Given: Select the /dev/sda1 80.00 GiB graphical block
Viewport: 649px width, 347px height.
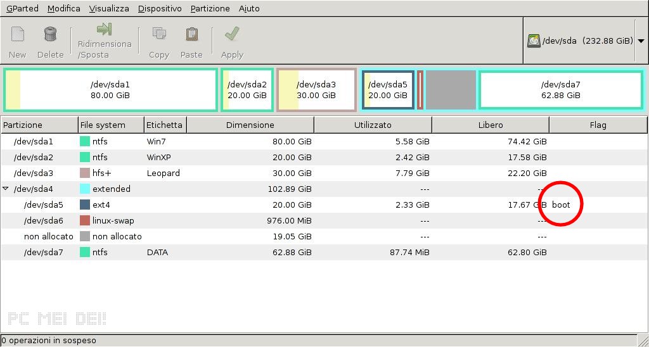Looking at the screenshot, I should [110, 90].
